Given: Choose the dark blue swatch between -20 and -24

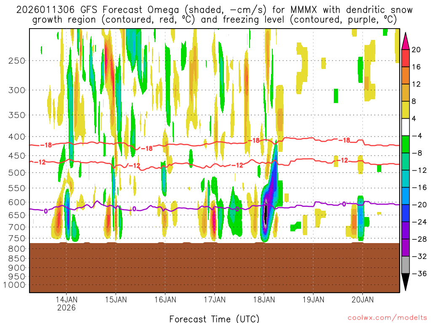Looking at the screenshot, I should [x=406, y=213].
